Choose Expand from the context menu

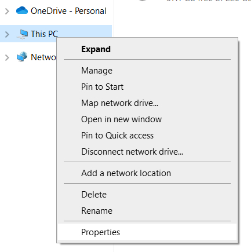pyautogui.click(x=147, y=49)
